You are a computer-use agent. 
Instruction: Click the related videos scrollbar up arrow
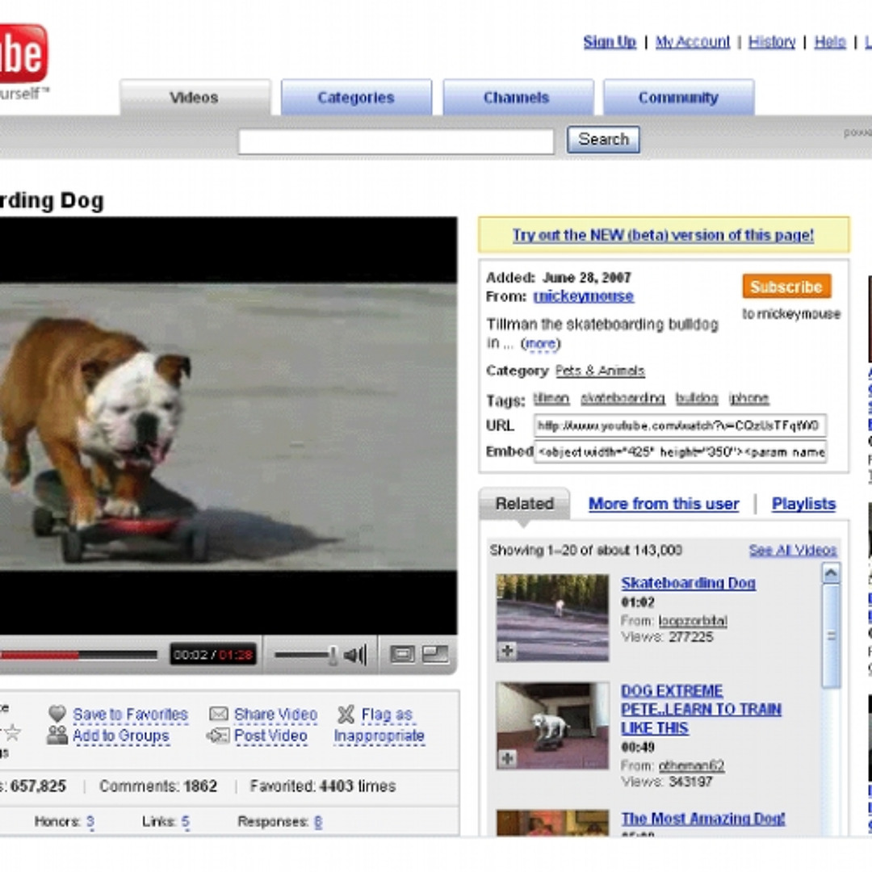pos(831,573)
